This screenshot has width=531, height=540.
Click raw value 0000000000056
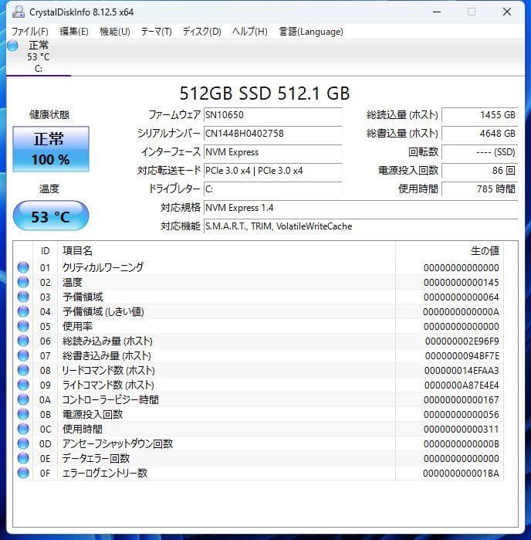(x=461, y=415)
